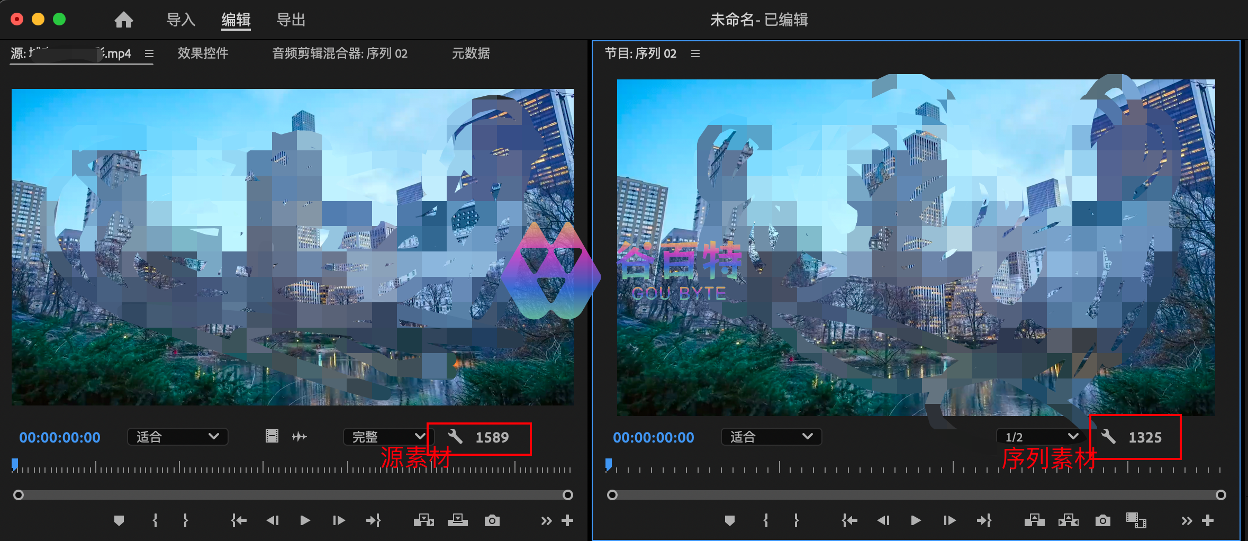Image resolution: width=1248 pixels, height=541 pixels.
Task: Switch to the 效果控件 tab
Action: click(x=203, y=53)
